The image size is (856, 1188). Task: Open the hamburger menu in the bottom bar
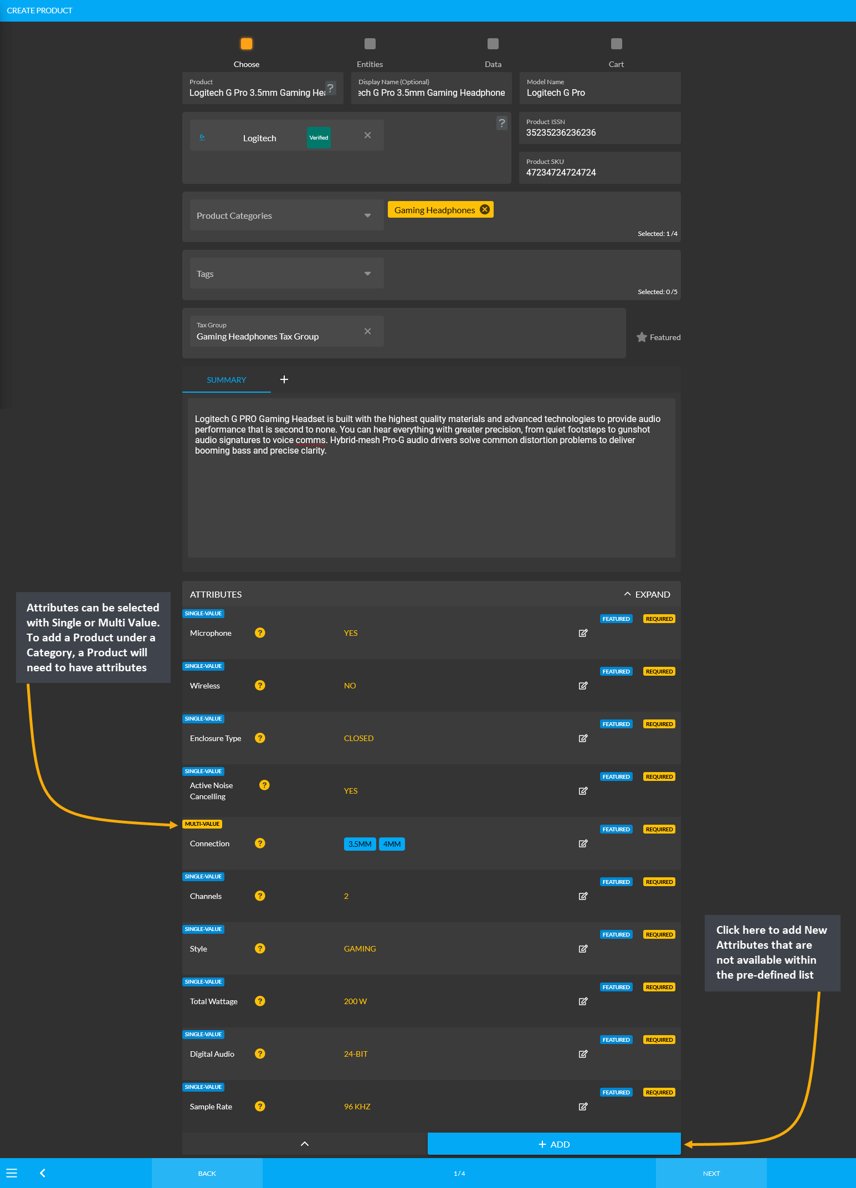point(12,1173)
